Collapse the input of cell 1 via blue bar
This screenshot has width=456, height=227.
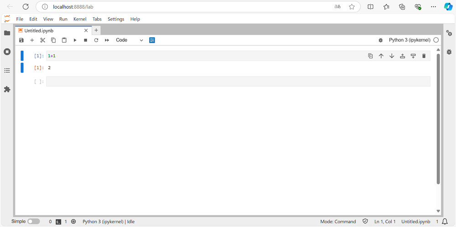tap(22, 56)
